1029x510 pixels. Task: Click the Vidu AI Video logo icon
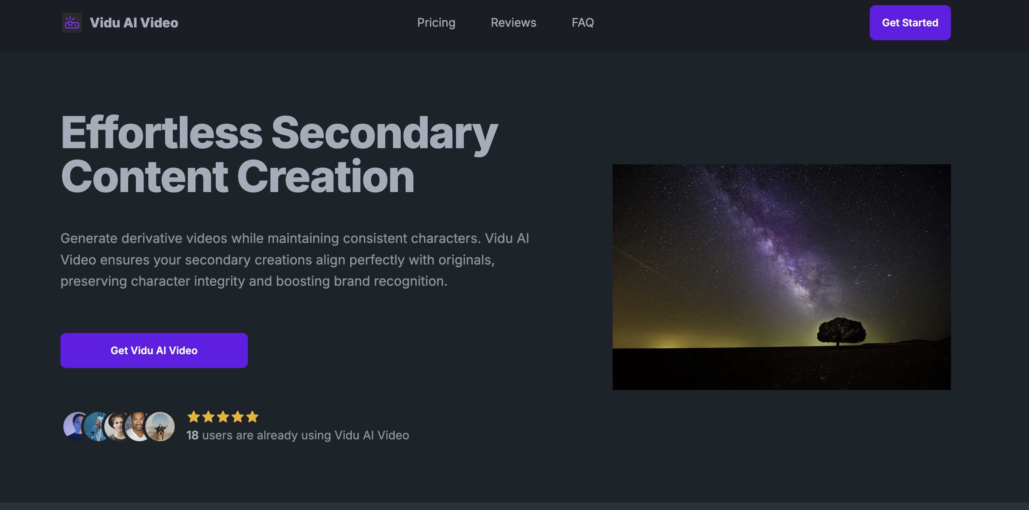pyautogui.click(x=72, y=23)
